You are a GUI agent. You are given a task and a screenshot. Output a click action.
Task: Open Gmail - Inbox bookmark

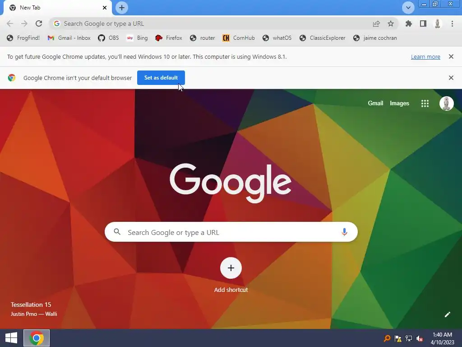pyautogui.click(x=69, y=38)
